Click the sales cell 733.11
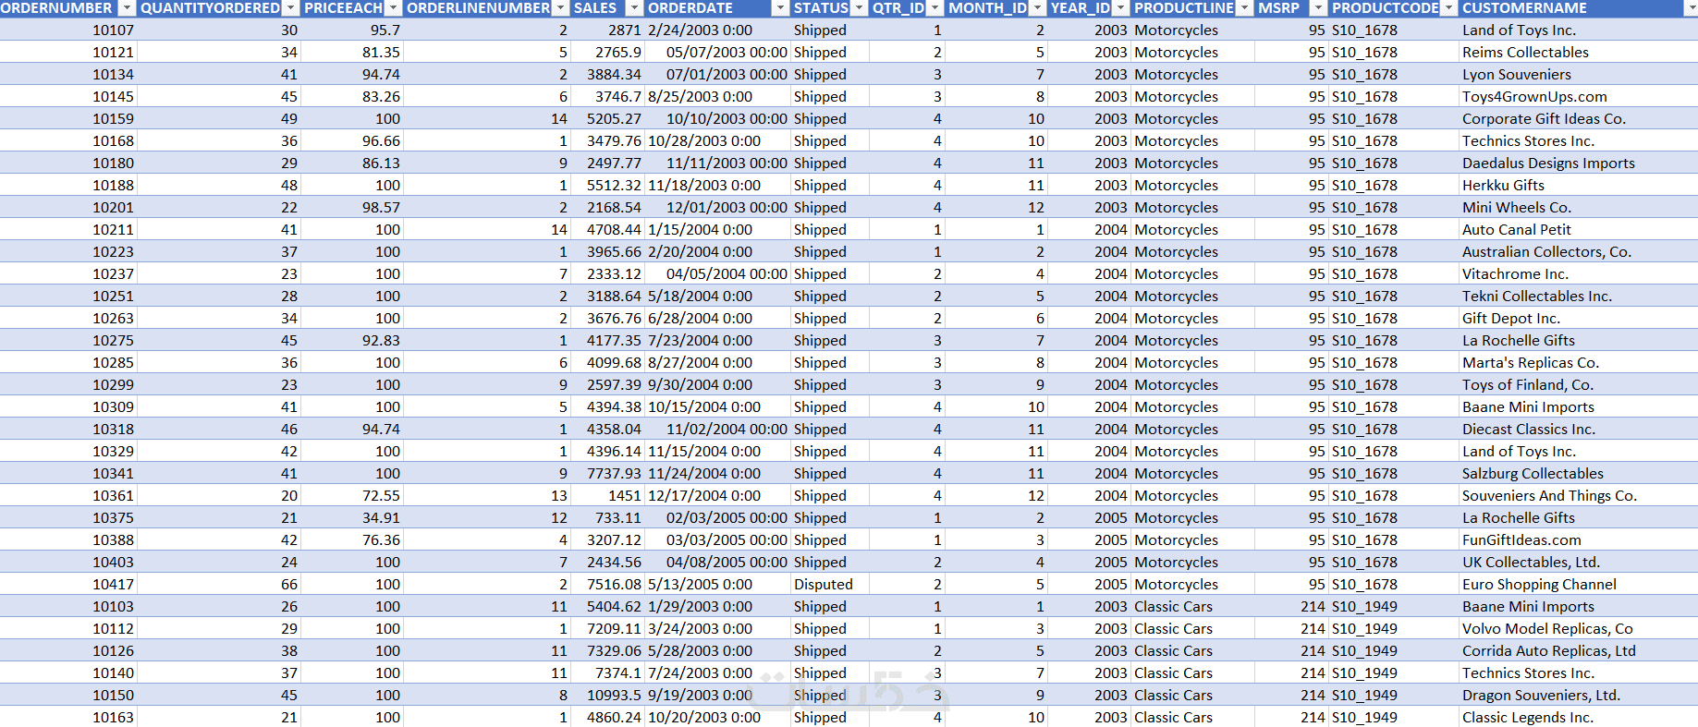Screen dimensions: 1698x727 pyautogui.click(x=607, y=518)
